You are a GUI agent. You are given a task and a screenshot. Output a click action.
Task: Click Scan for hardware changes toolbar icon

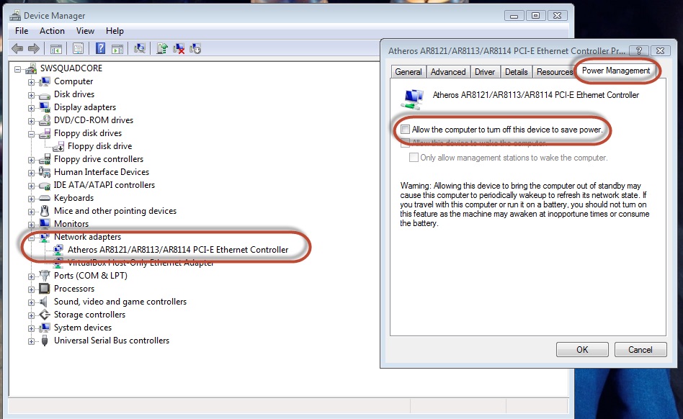(x=139, y=48)
